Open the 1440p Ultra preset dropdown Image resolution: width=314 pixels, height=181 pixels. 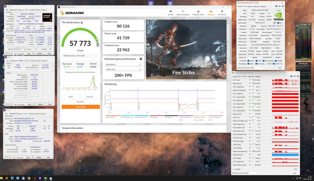[123, 69]
